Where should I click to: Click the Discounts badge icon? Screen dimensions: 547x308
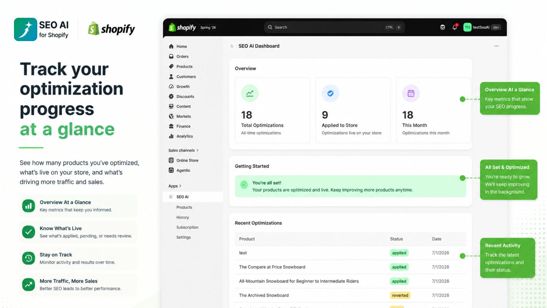click(x=171, y=97)
